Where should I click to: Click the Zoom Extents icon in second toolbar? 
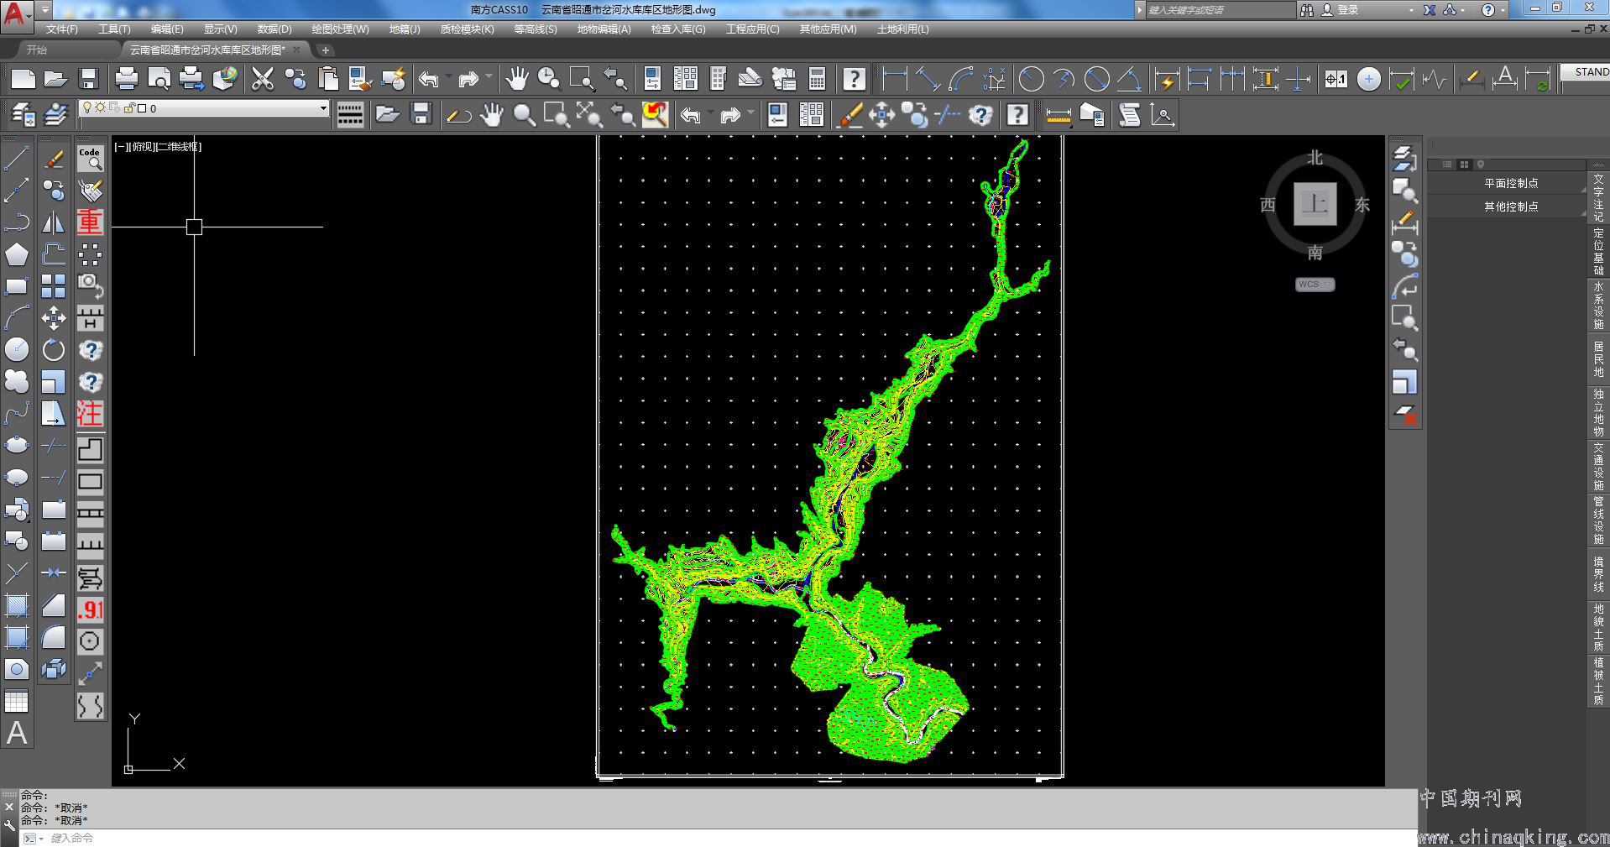(x=589, y=114)
